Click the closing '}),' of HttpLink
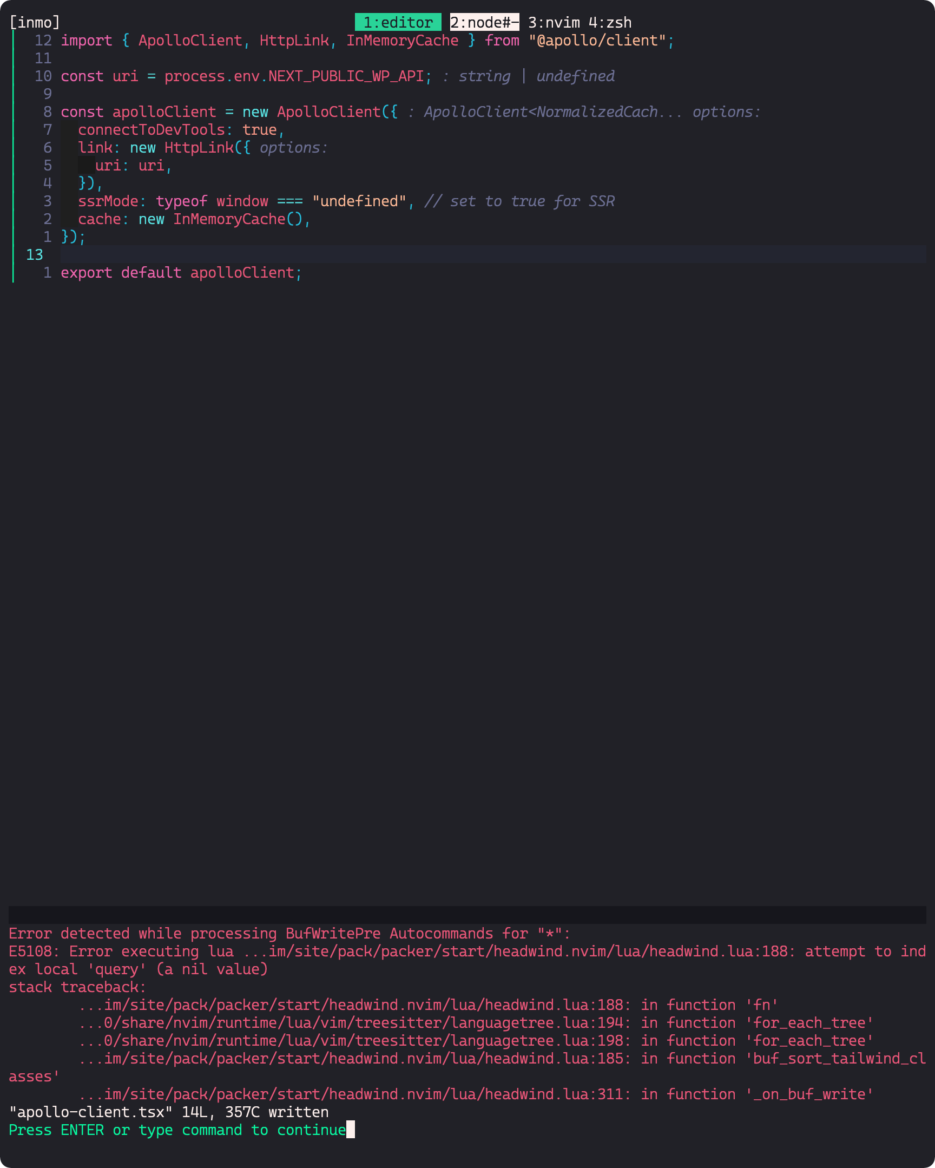The width and height of the screenshot is (935, 1168). 90,183
